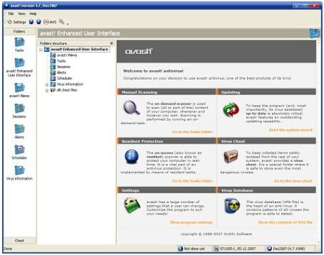Collapse avast! Enhanced User Interface tree root
The image size is (324, 255).
pos(40,49)
